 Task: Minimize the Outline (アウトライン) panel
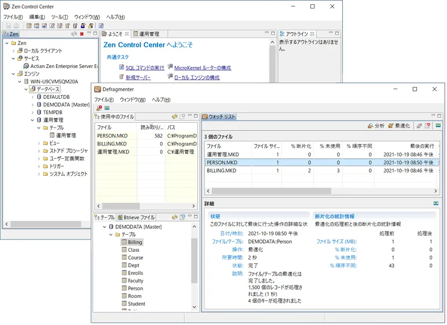coord(330,33)
